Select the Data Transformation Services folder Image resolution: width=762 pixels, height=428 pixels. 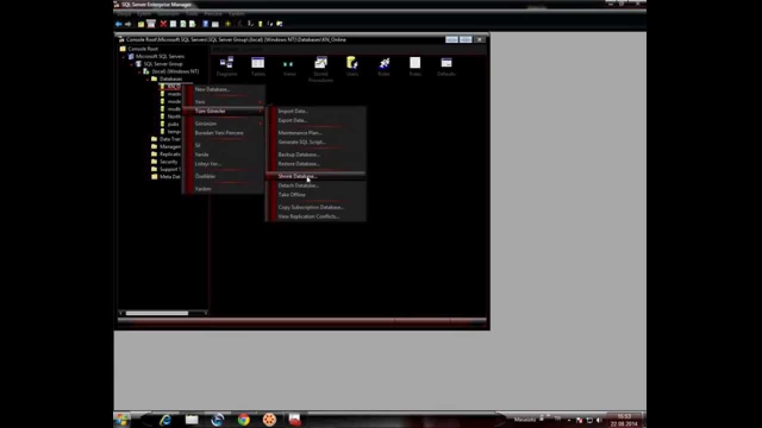170,139
